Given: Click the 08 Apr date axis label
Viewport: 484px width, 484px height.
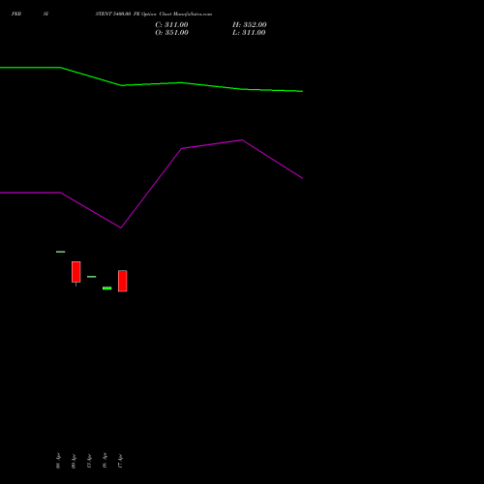Looking at the screenshot, I should pos(58,461).
